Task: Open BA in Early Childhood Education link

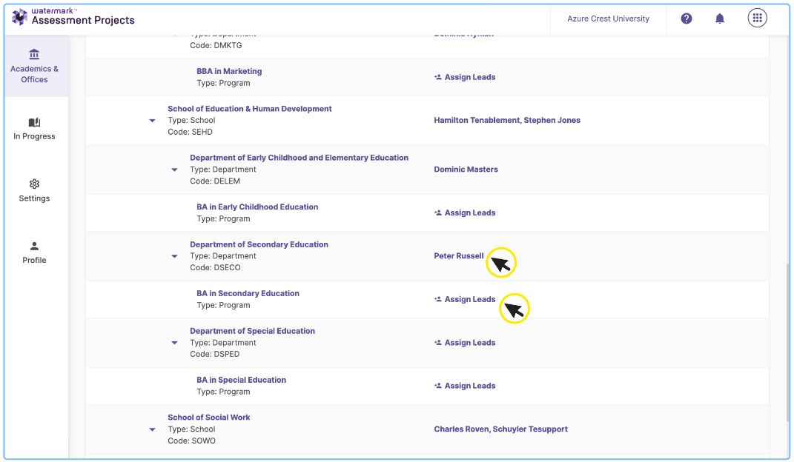Action: click(x=257, y=207)
